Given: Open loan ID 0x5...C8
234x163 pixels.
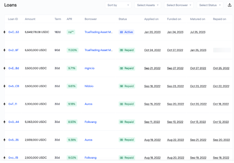Looking at the screenshot, I should coord(14,86).
